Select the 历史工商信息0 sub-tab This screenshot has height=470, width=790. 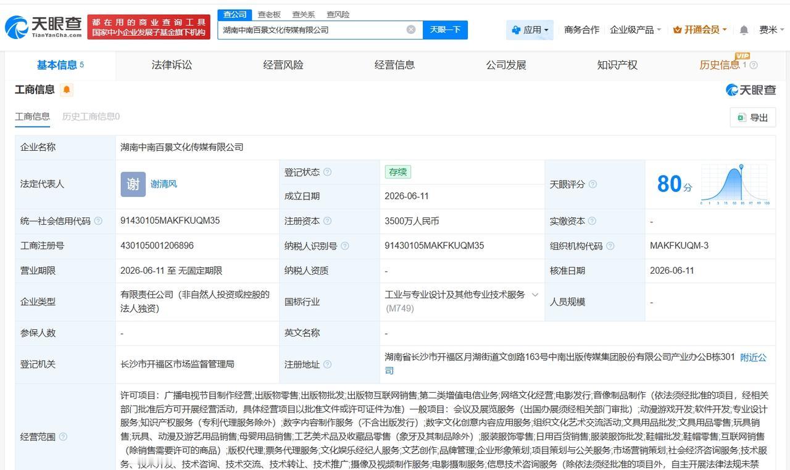pos(91,117)
